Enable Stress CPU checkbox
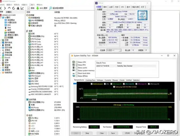 [x=77, y=62]
